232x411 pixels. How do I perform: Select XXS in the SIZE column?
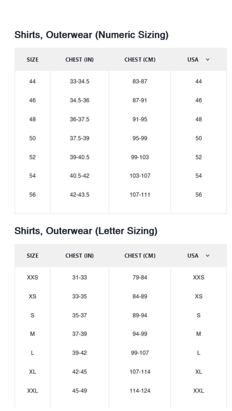33,278
